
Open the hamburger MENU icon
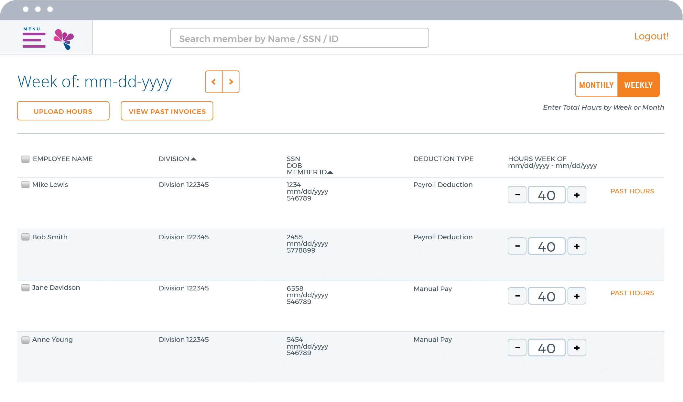pos(34,39)
